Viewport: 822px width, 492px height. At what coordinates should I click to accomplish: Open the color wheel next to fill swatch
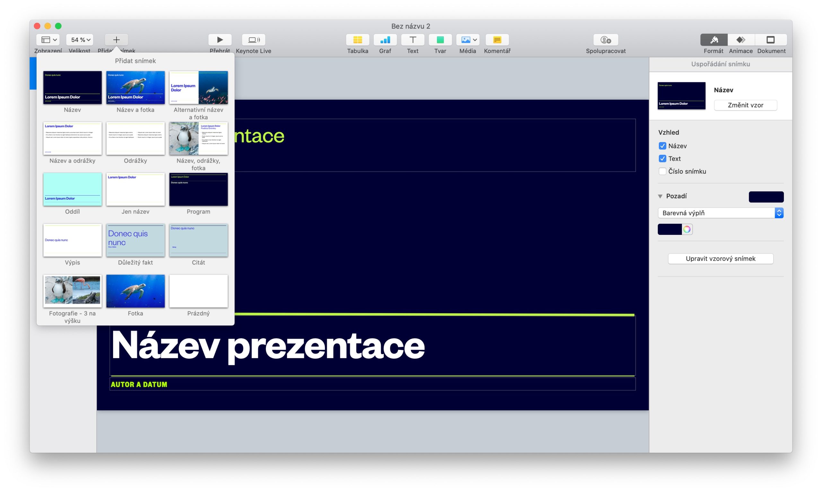click(x=687, y=229)
